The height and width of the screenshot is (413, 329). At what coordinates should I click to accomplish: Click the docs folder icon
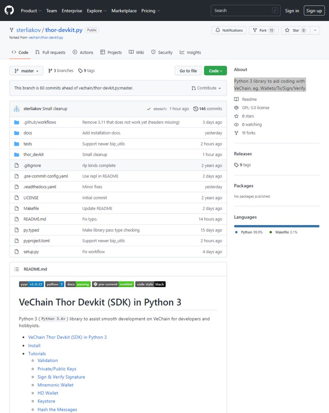(x=17, y=133)
